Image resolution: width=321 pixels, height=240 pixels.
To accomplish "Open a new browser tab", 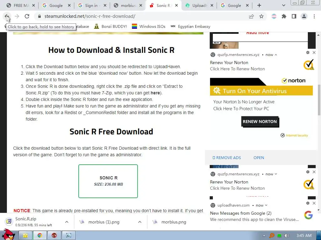I will [259, 5].
